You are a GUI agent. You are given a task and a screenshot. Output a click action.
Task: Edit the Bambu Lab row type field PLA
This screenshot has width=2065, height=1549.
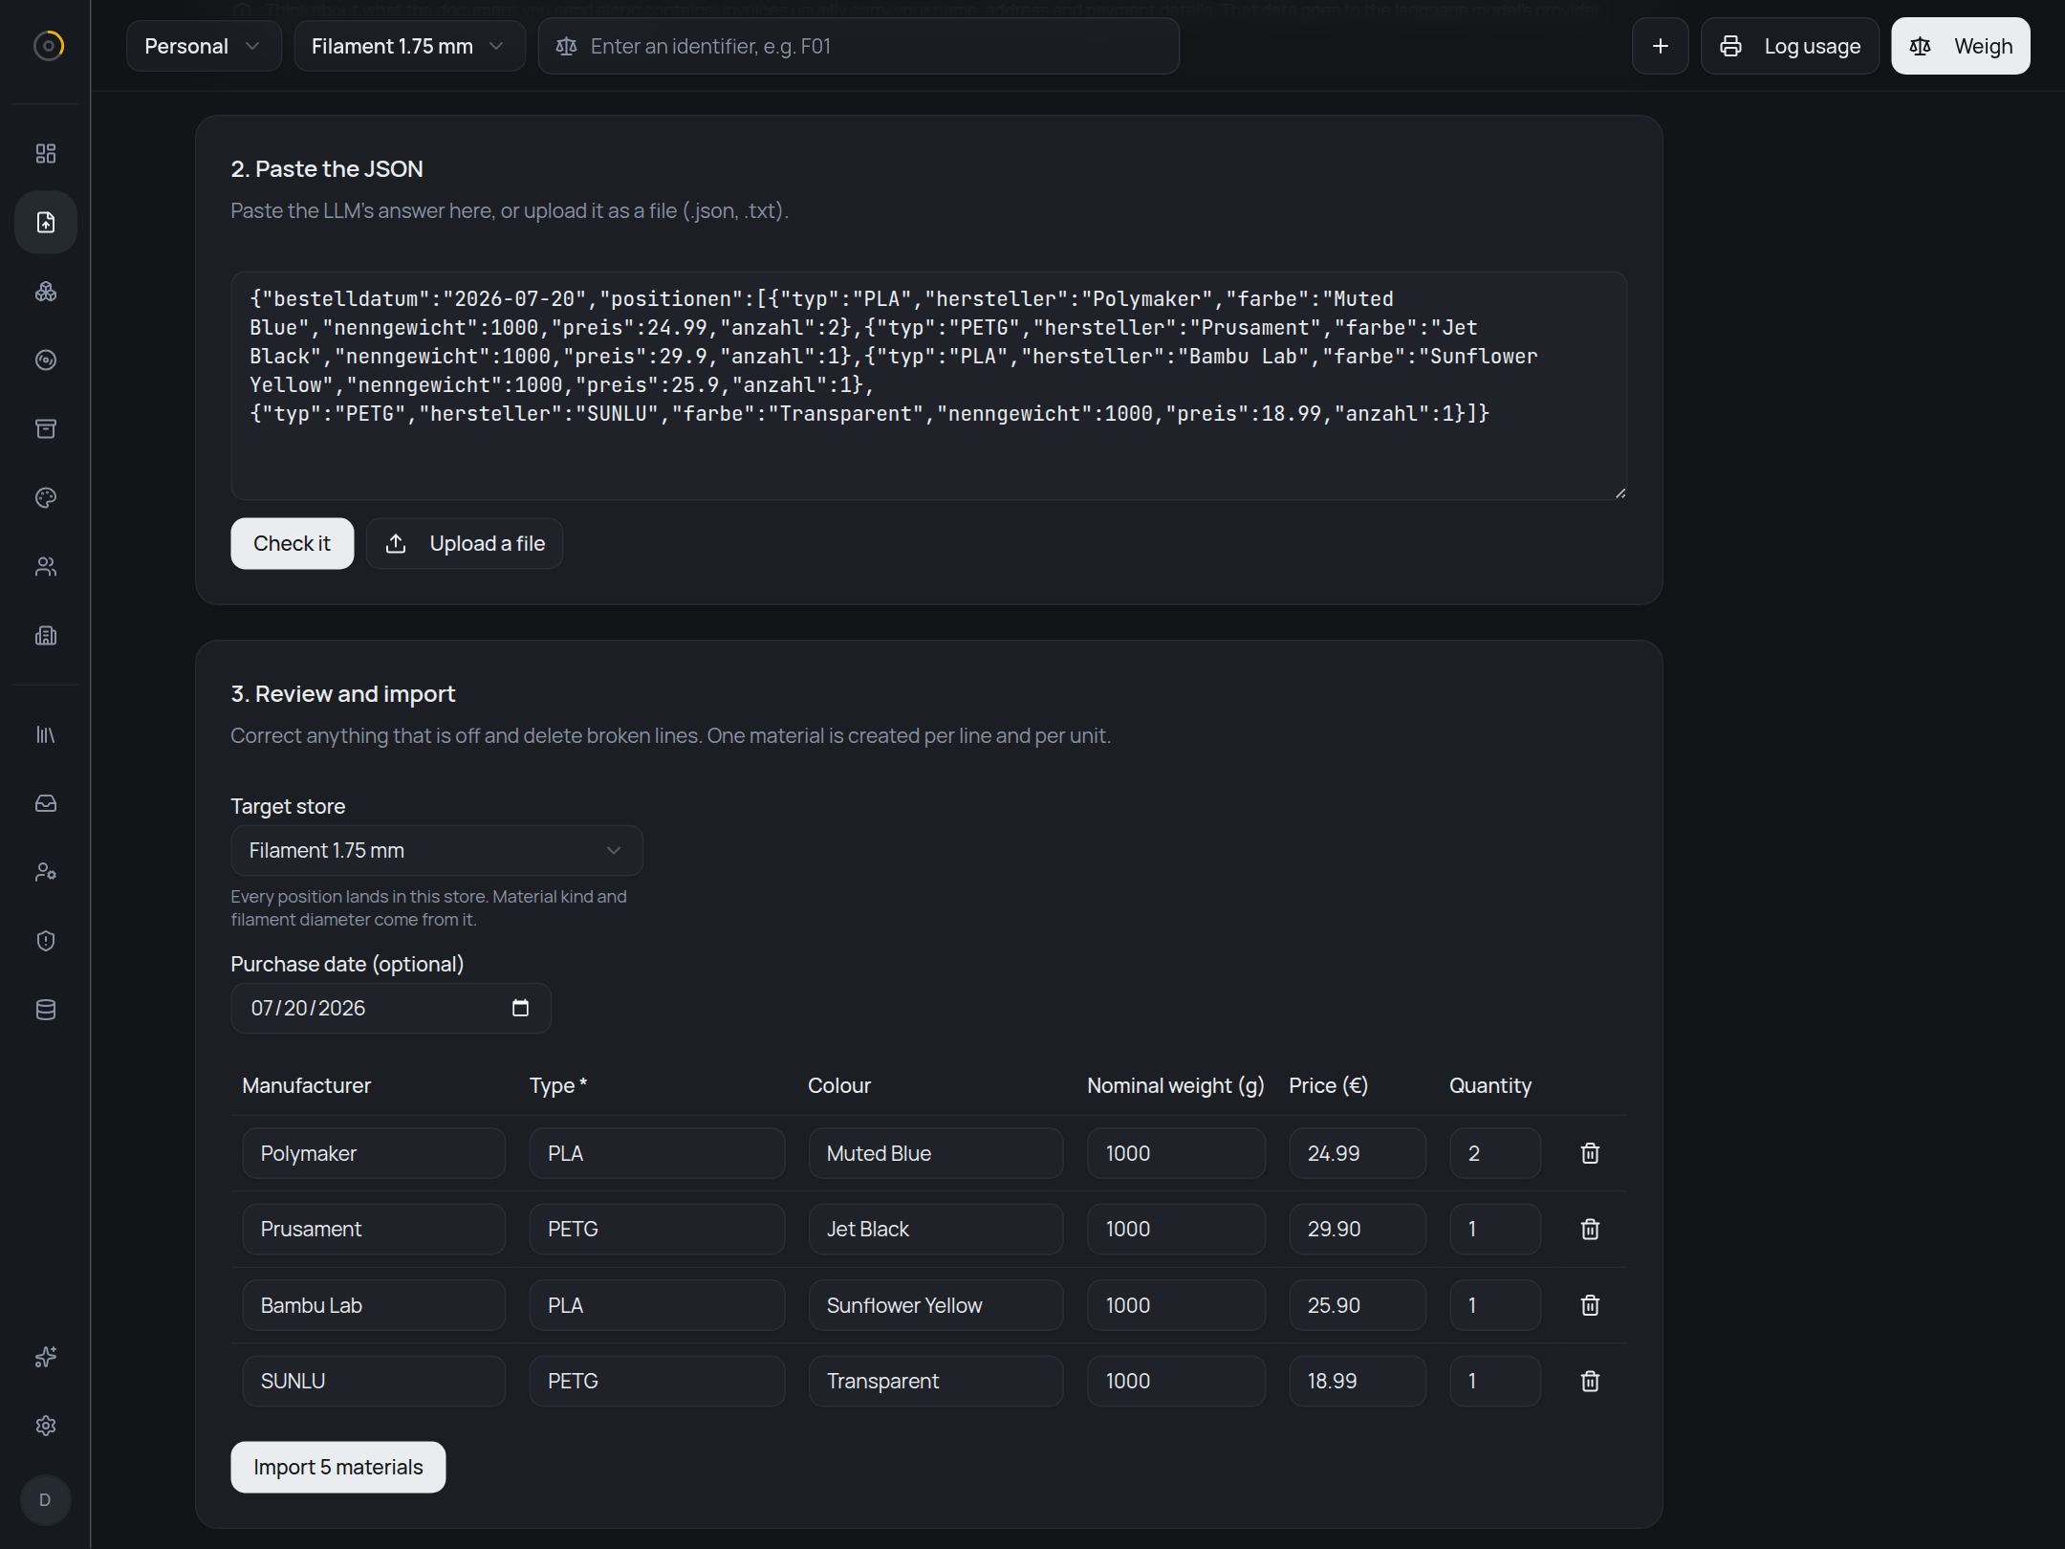point(657,1305)
